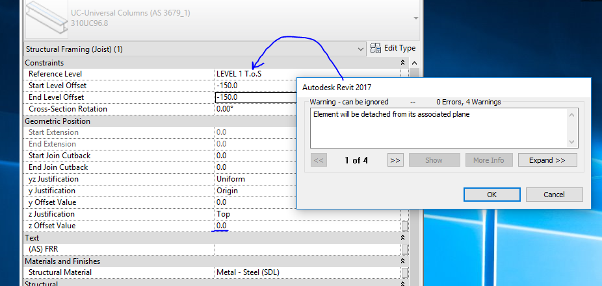Click the small button beside z Offset Value
Image resolution: width=602 pixels, height=286 pixels.
[404, 226]
